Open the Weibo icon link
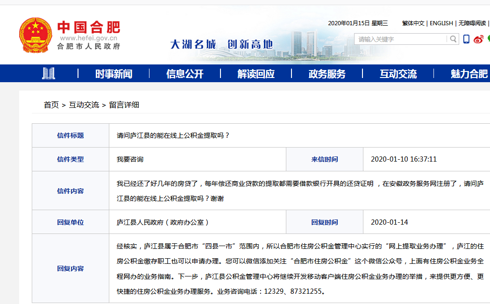Image resolution: width=490 pixels, height=304 pixels. click(x=478, y=39)
